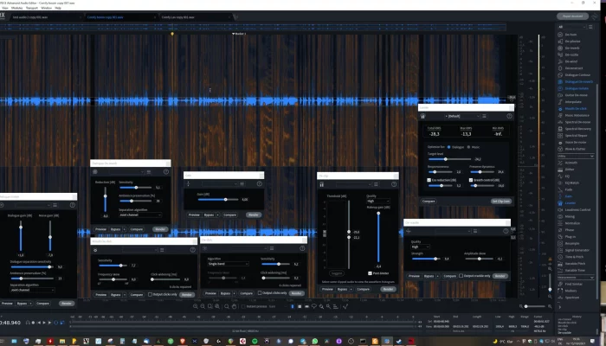Open the Deconstruct module
Screen dimensions: 606x346
tap(573, 68)
